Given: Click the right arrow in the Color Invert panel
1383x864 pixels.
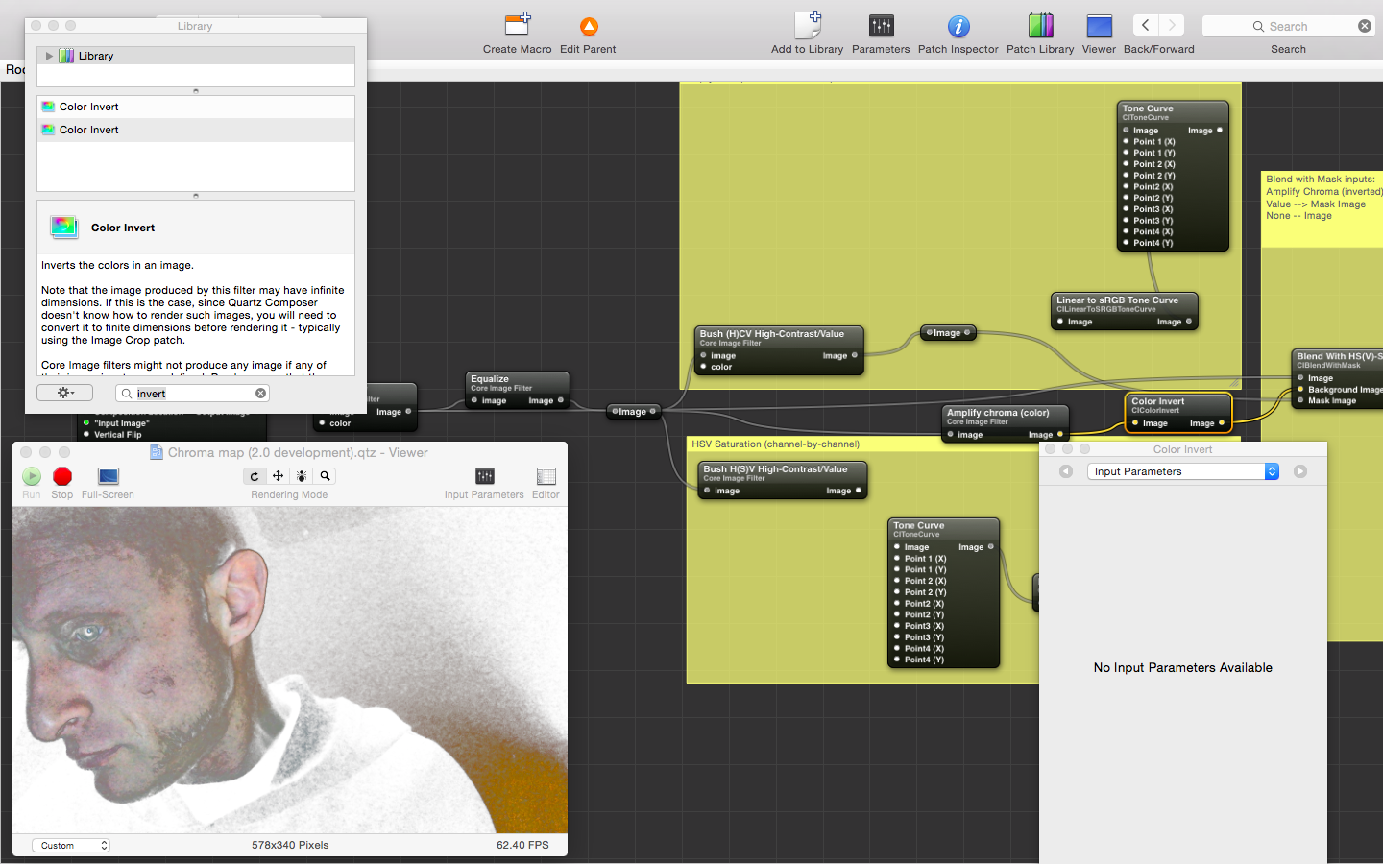Looking at the screenshot, I should point(1300,471).
